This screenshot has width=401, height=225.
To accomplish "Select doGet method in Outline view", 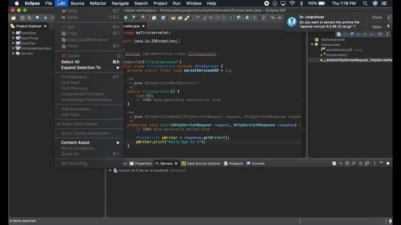I will [356, 60].
